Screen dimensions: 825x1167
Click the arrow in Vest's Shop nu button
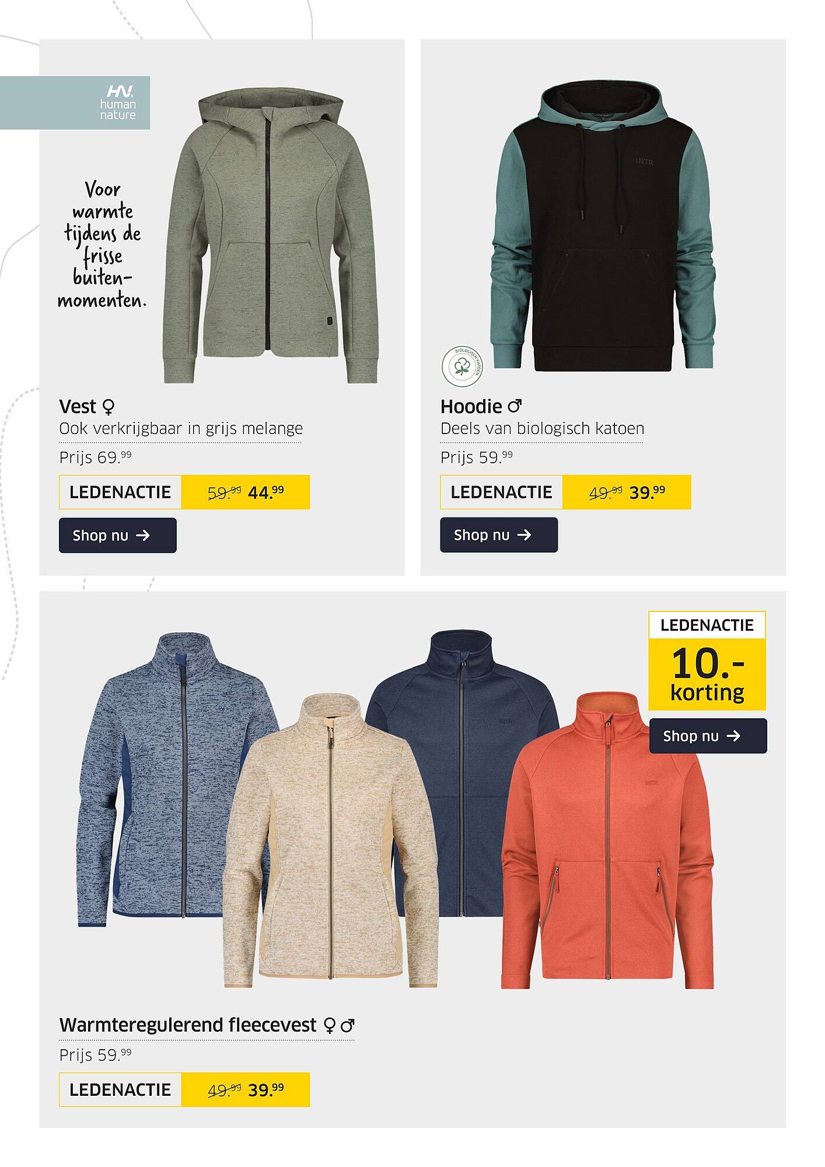click(x=143, y=535)
